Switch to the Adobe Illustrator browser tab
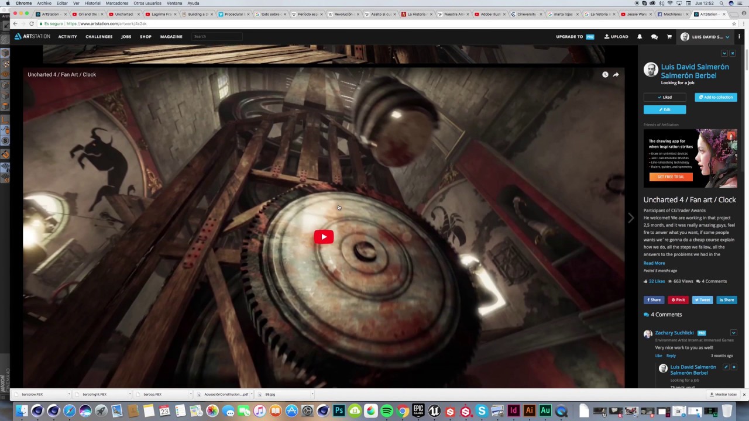Image resolution: width=749 pixels, height=421 pixels. click(x=490, y=14)
